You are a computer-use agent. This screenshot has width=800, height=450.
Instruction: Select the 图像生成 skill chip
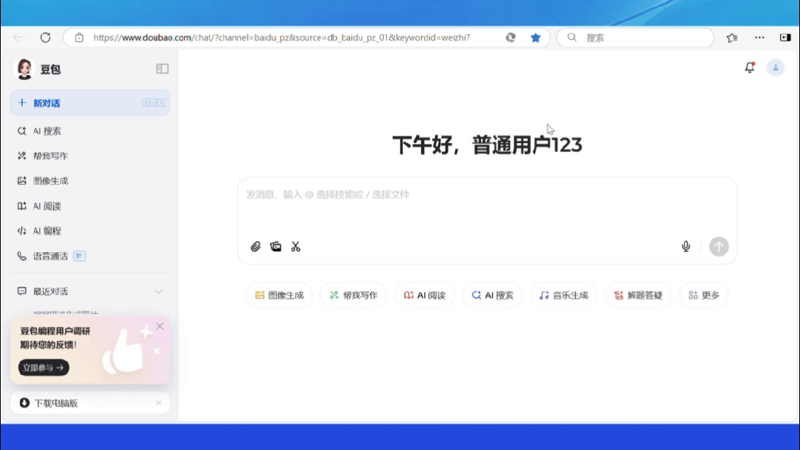click(279, 295)
